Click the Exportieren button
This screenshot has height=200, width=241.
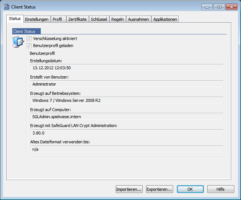159,189
